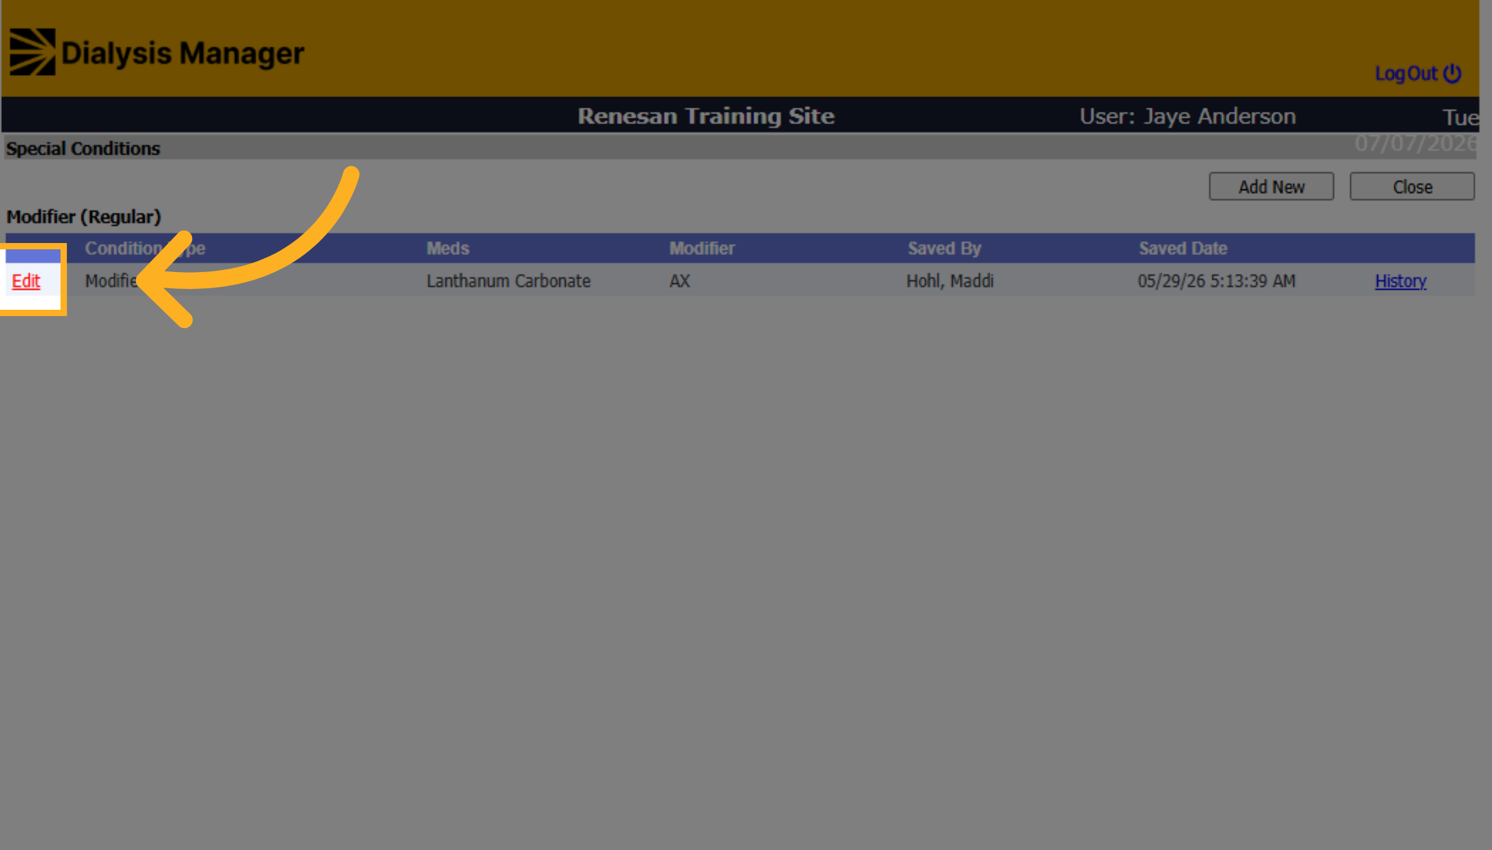1492x850 pixels.
Task: Click the Dialysis Manager title text
Action: (x=183, y=54)
